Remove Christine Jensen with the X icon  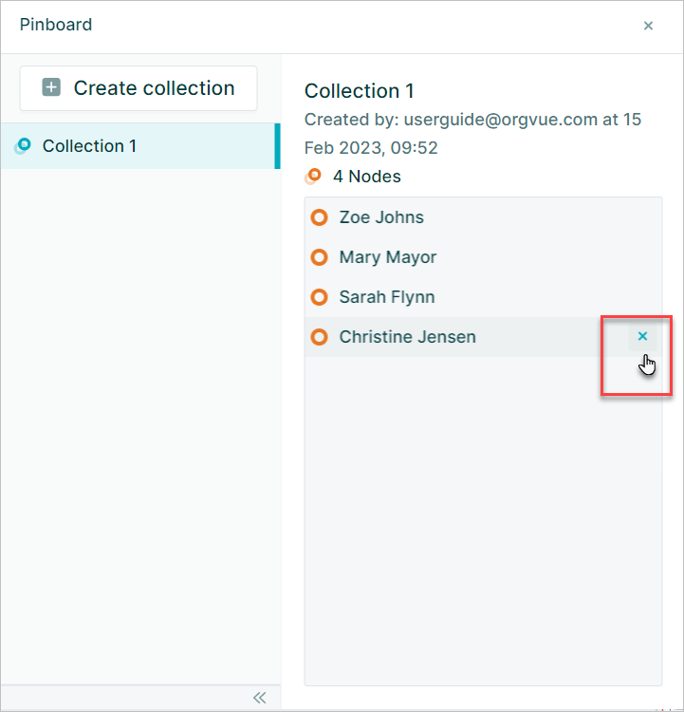[642, 336]
